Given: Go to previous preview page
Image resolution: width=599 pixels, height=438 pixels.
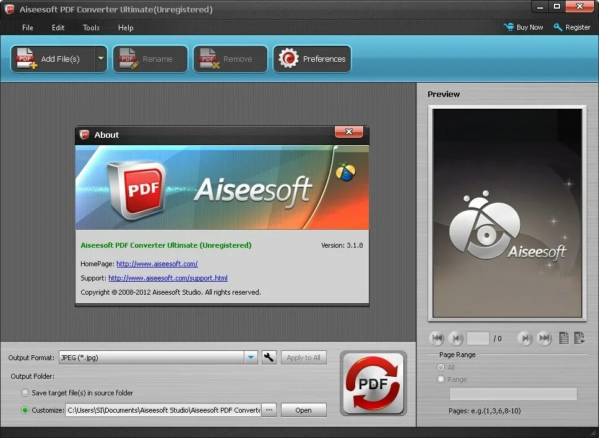Looking at the screenshot, I should coord(455,338).
